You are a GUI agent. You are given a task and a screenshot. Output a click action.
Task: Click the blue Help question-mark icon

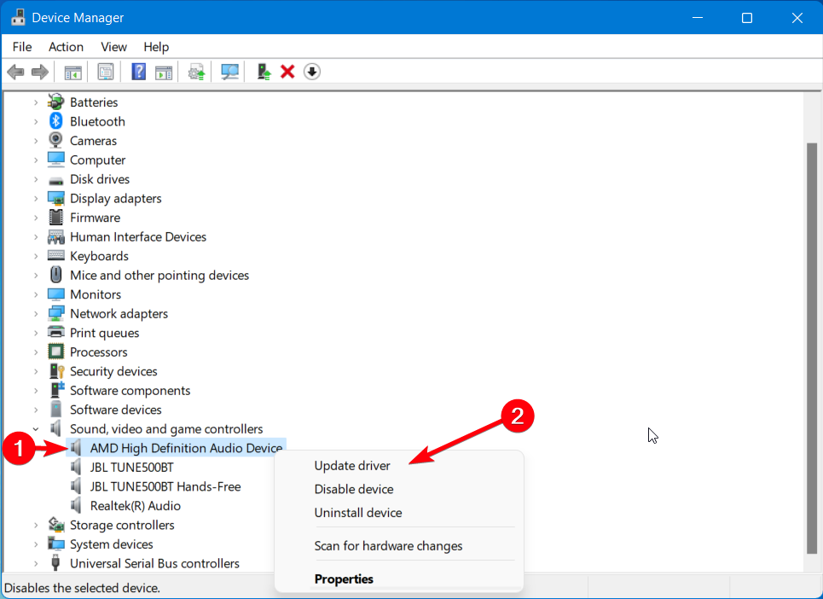click(138, 72)
